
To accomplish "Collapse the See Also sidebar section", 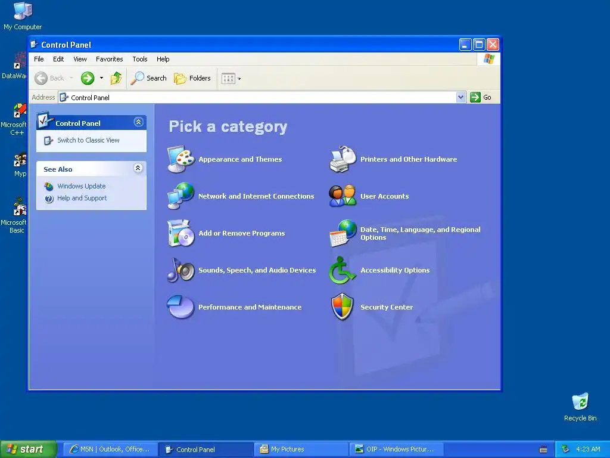I will [138, 168].
